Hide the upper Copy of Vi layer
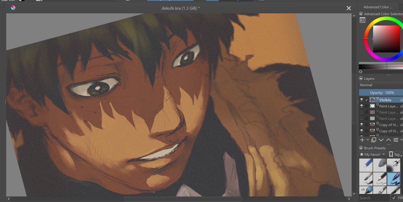 coord(362,125)
